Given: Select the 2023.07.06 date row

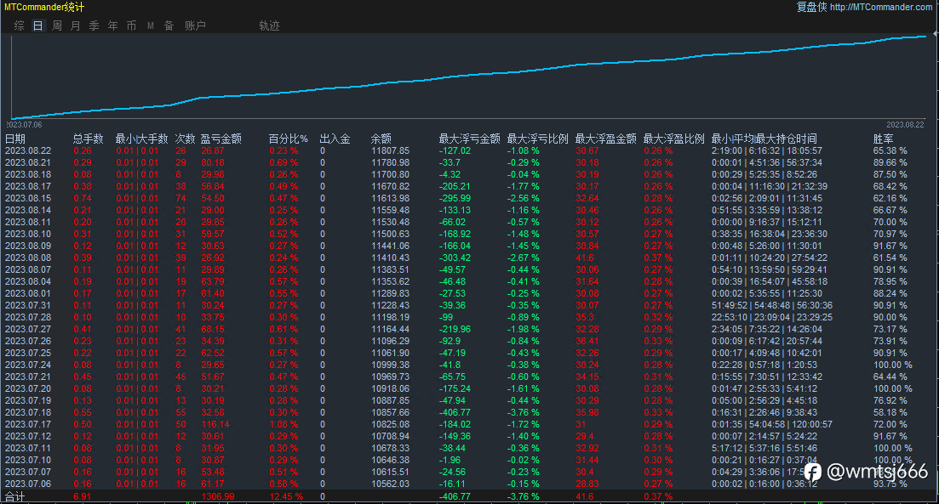Looking at the screenshot, I should coord(28,484).
